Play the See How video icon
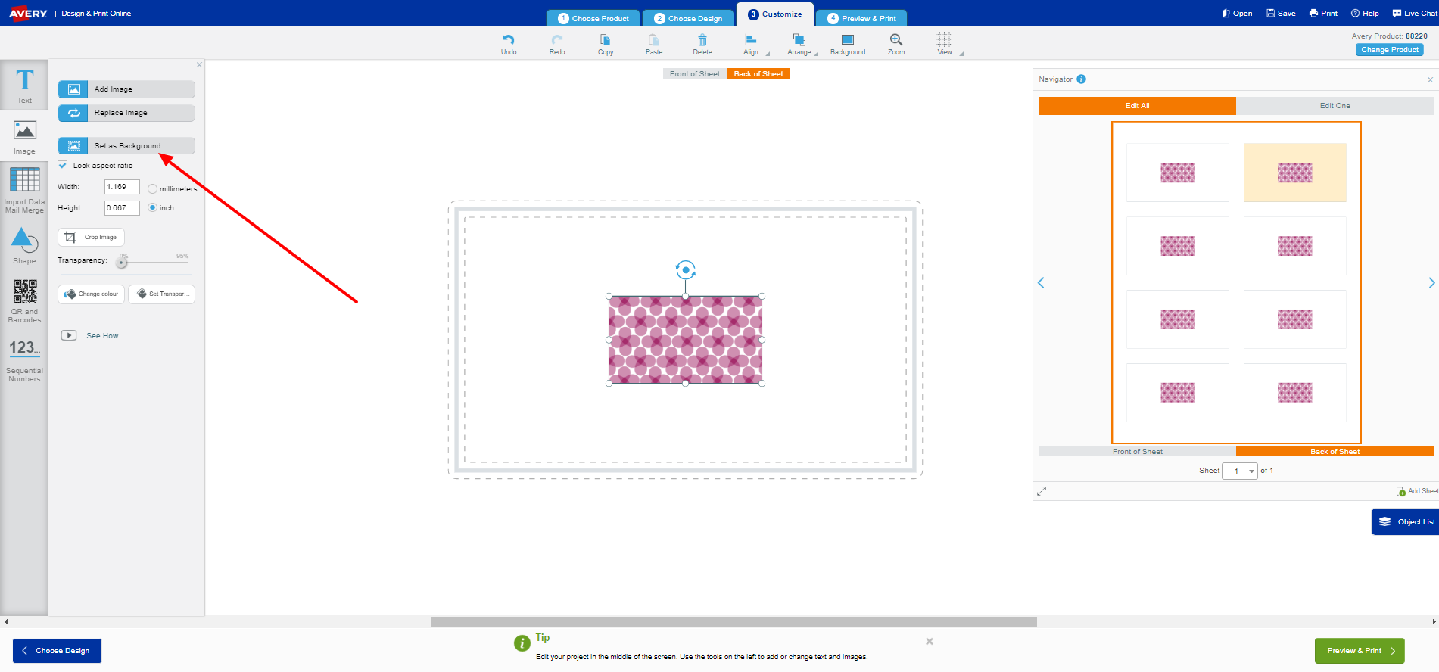The image size is (1439, 672). tap(69, 335)
